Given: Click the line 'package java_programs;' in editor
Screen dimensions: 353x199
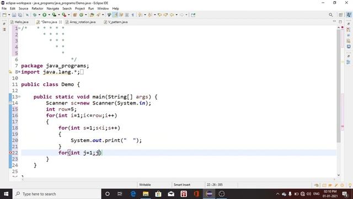Looking at the screenshot, I should pyautogui.click(x=55, y=66).
